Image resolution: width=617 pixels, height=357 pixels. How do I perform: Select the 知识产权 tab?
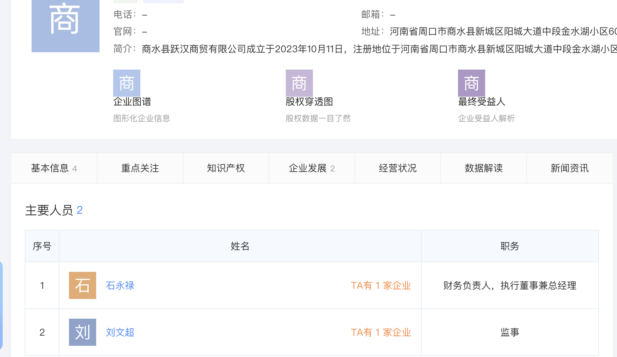coord(226,168)
